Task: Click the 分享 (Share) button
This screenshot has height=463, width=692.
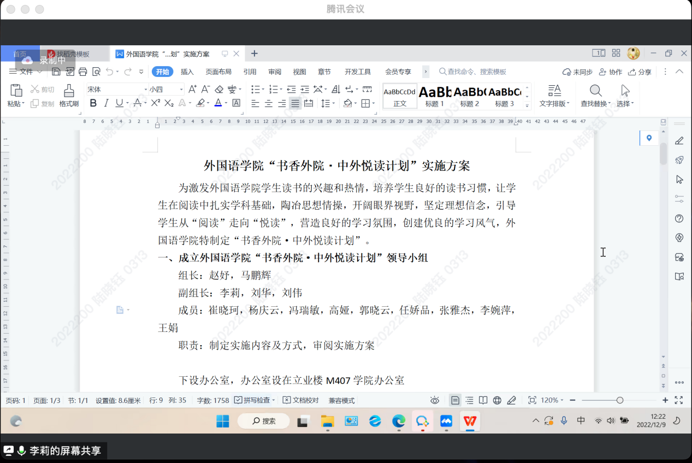Action: pos(640,72)
